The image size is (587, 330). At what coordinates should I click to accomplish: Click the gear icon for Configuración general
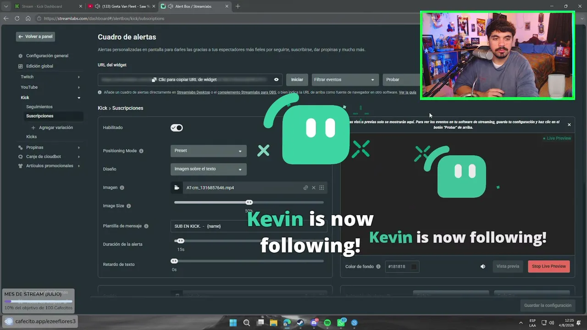click(x=20, y=56)
